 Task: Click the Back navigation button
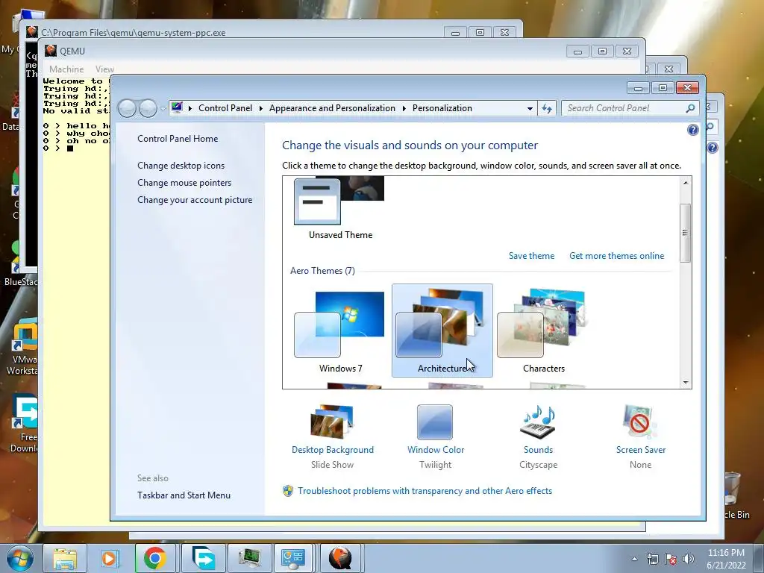127,108
